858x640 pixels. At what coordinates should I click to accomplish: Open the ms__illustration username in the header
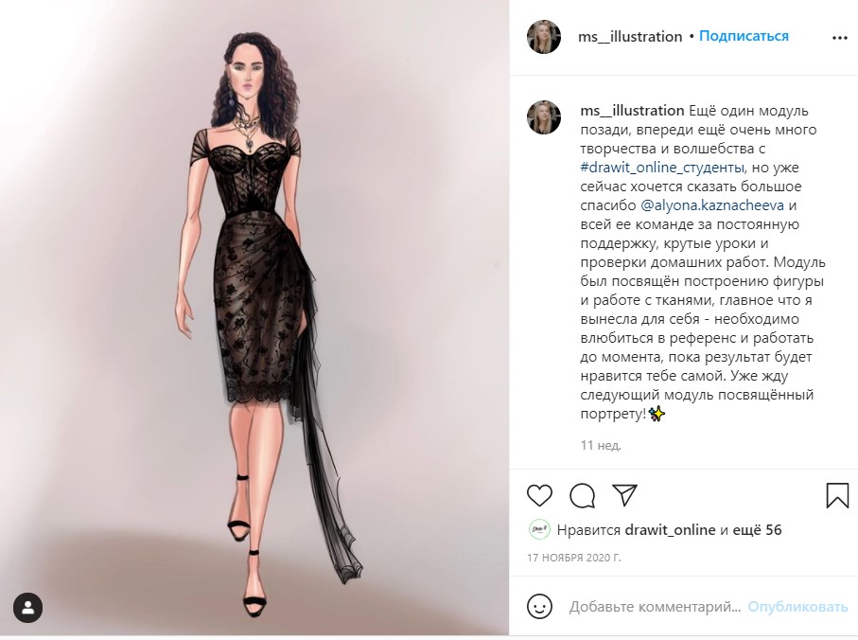tap(630, 37)
